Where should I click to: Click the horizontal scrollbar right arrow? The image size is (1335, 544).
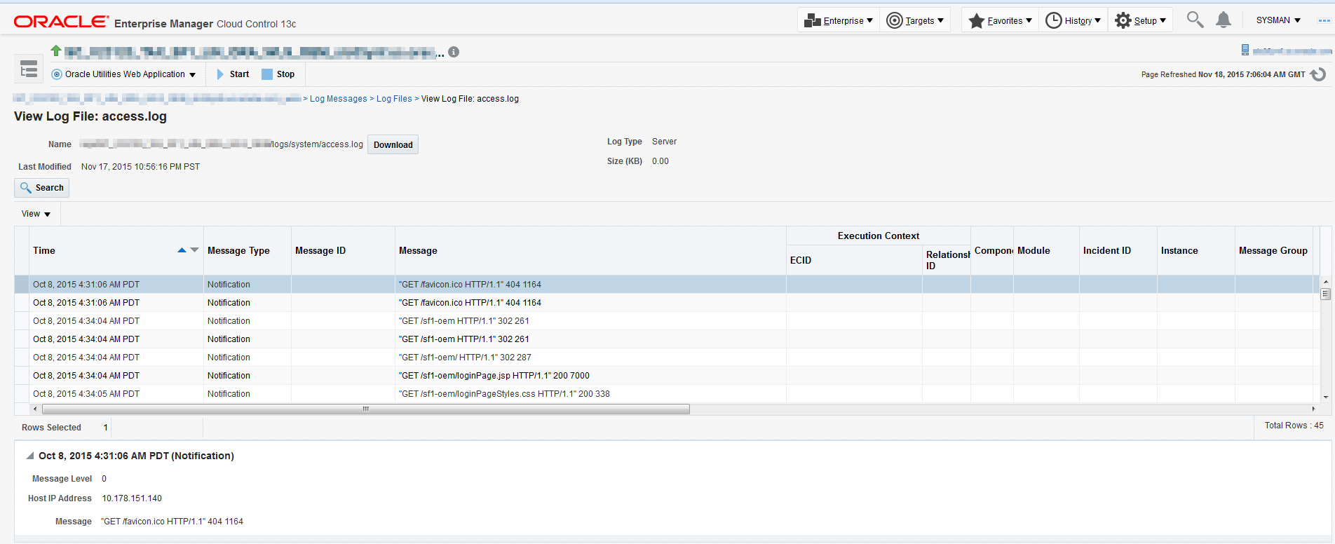[x=1313, y=409]
